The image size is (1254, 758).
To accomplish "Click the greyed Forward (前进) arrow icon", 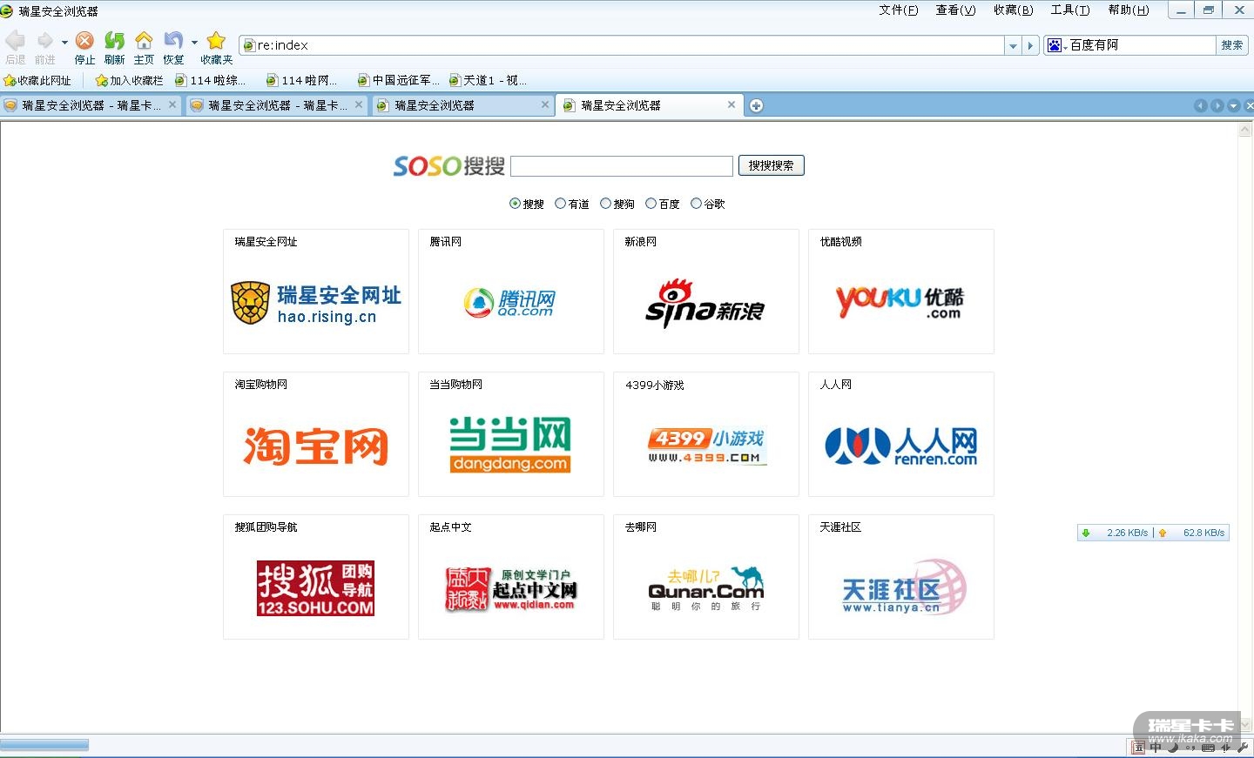I will [x=44, y=40].
